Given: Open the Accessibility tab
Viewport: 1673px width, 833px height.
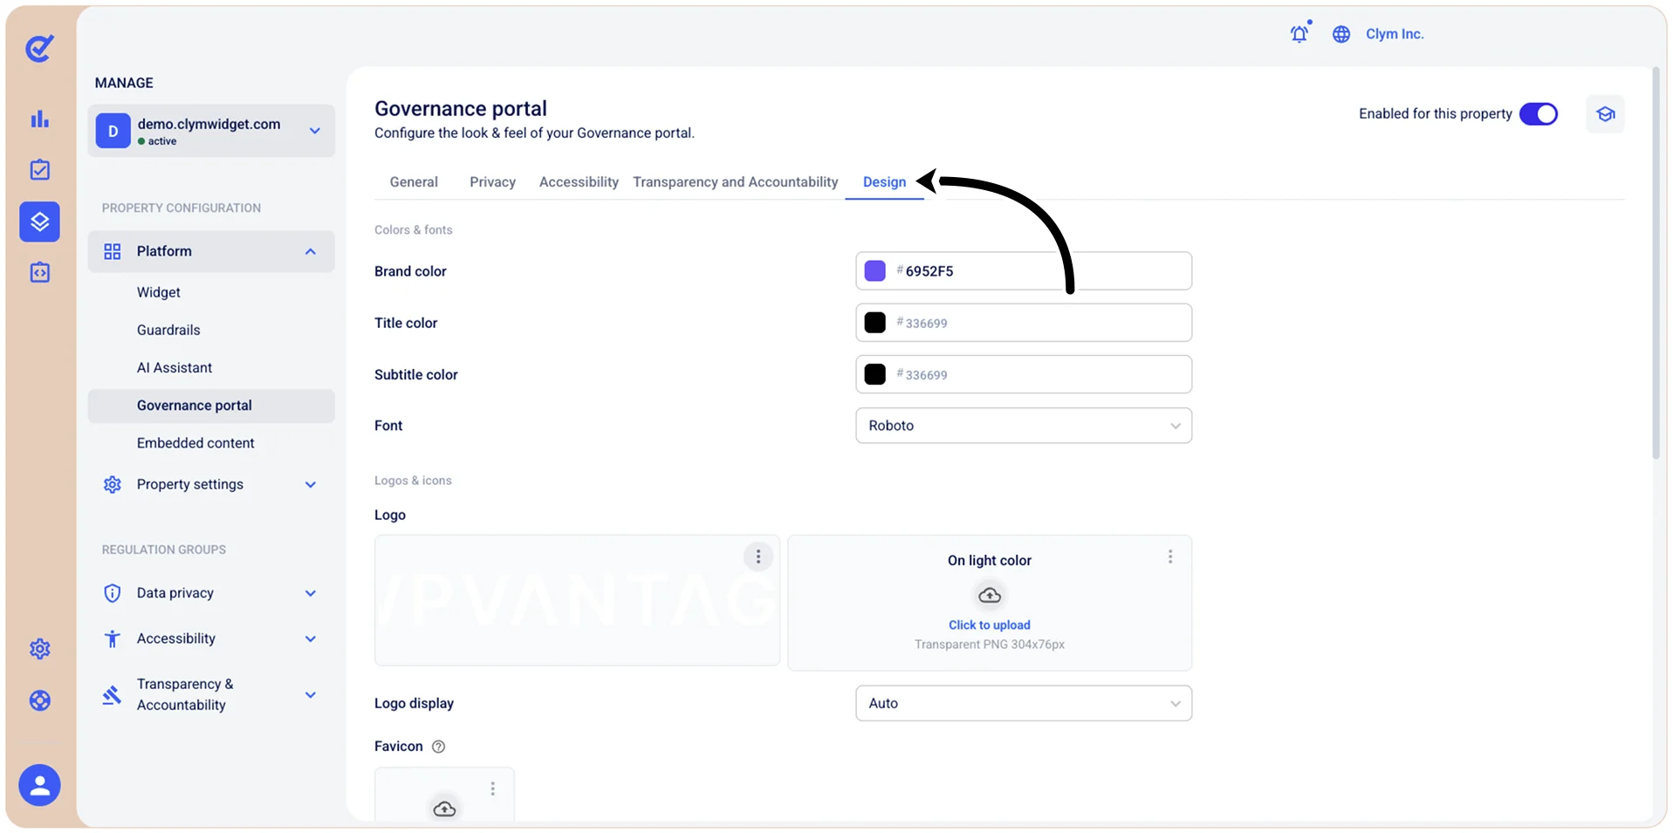Looking at the screenshot, I should [x=579, y=182].
